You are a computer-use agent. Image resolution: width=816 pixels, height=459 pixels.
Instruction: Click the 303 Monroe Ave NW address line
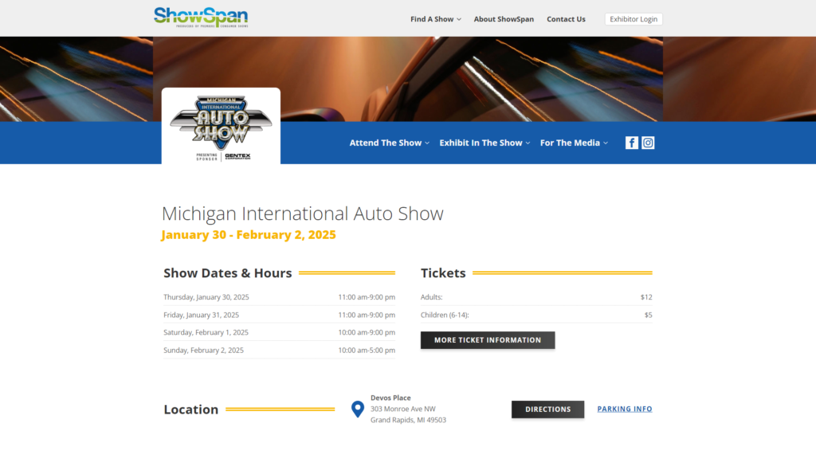point(402,409)
